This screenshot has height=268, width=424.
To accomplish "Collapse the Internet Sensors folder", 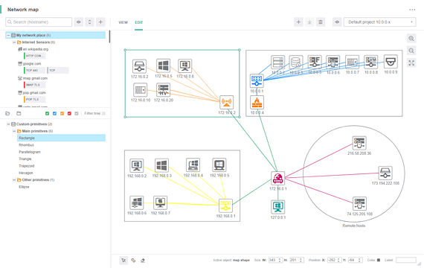I will point(14,42).
